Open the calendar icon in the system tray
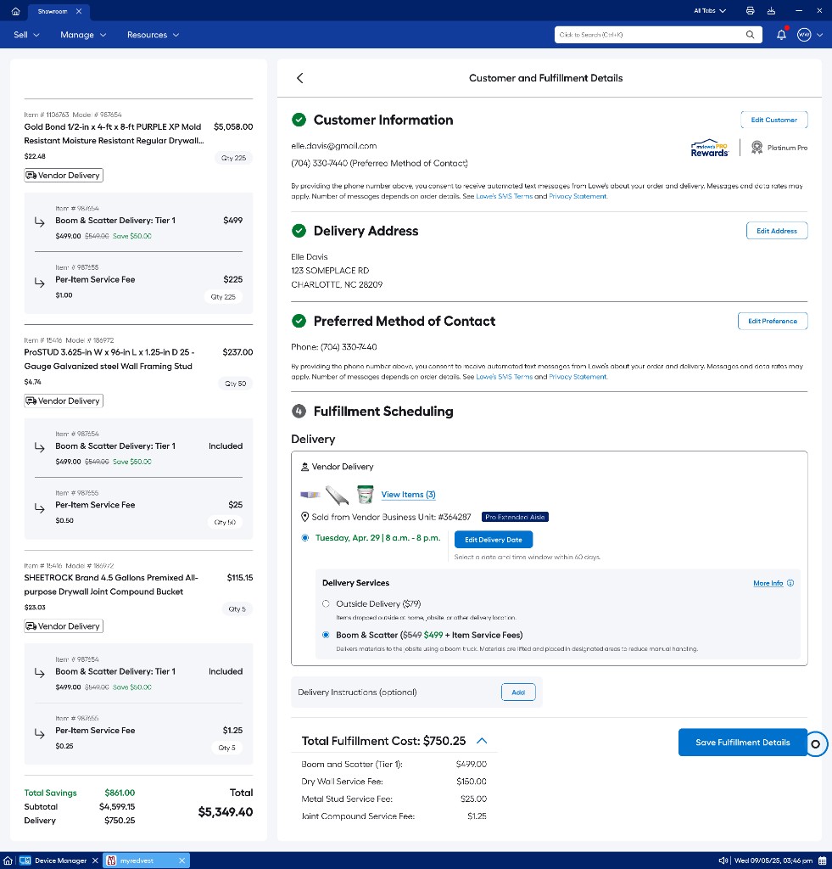Screen dimensions: 832x869 (823, 861)
